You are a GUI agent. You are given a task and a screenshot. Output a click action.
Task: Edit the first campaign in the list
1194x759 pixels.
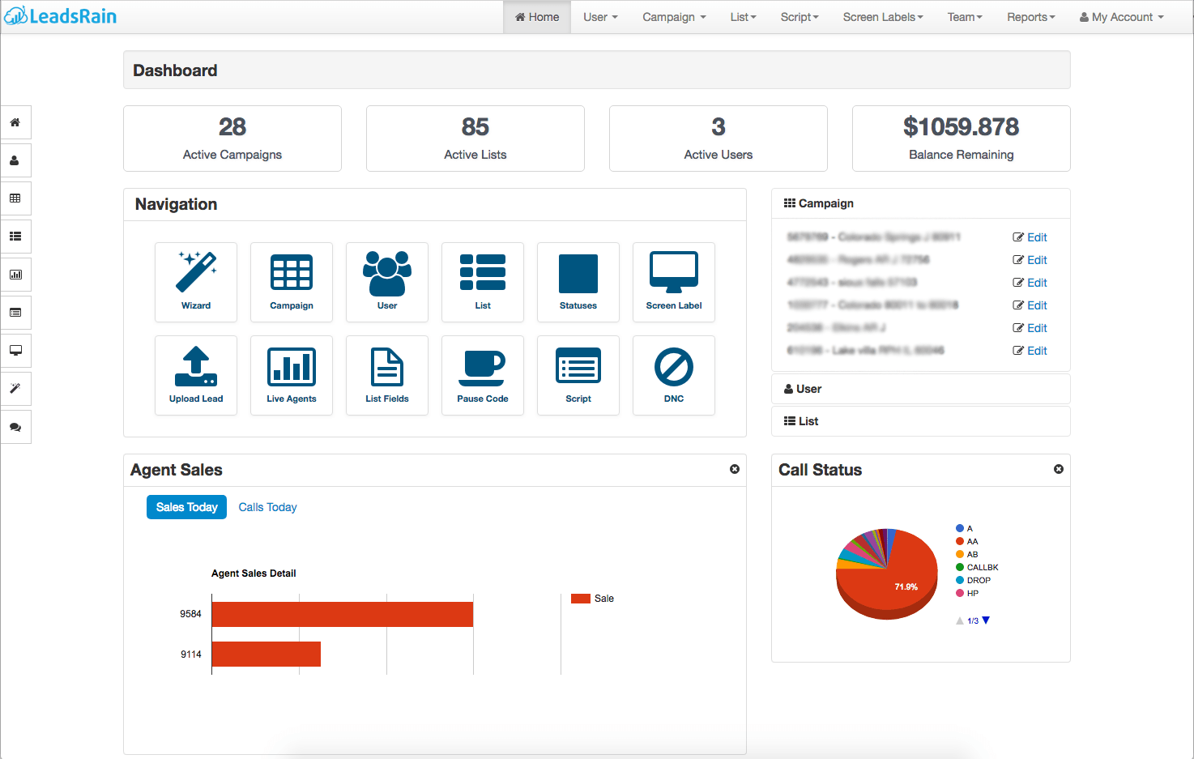point(1030,237)
